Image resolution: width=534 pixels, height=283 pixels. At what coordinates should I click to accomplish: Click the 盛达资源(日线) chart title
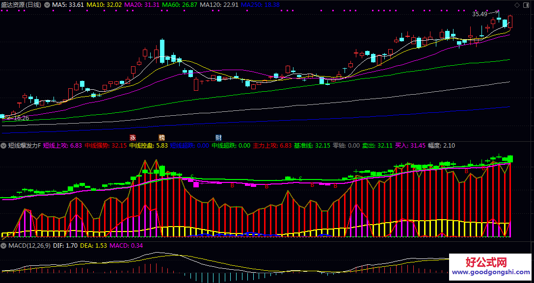point(21,5)
